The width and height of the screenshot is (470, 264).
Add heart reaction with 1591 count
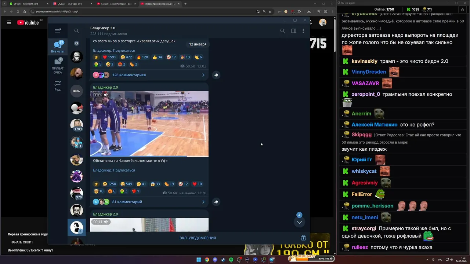pyautogui.click(x=109, y=57)
